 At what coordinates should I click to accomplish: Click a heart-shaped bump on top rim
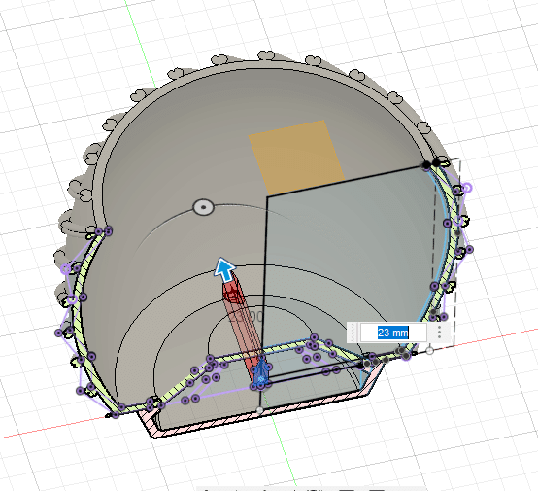click(x=267, y=55)
